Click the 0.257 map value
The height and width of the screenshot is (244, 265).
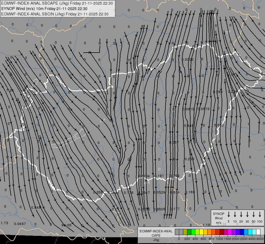click(x=174, y=143)
